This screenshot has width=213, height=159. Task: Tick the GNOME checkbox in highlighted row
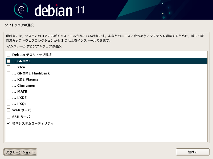coord(9,61)
